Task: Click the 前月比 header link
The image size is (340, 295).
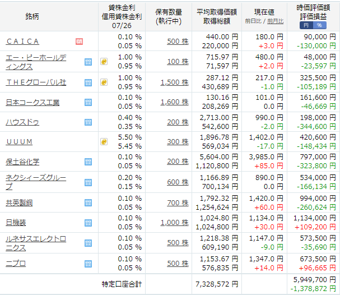Action: (276, 21)
